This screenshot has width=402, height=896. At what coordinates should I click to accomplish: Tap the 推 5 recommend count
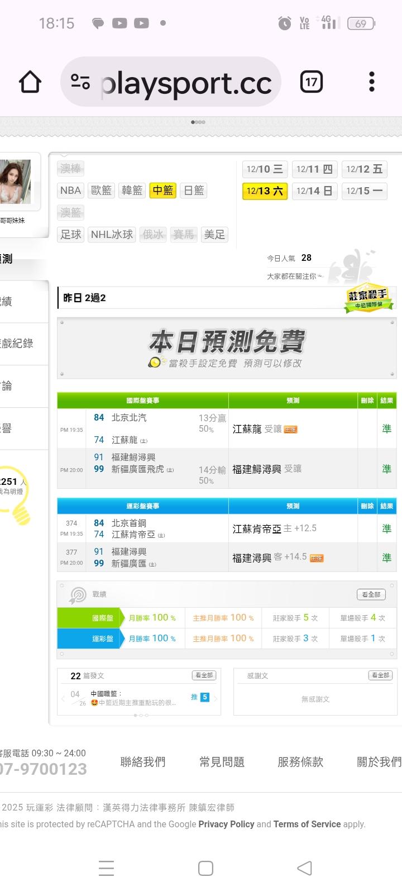point(200,697)
